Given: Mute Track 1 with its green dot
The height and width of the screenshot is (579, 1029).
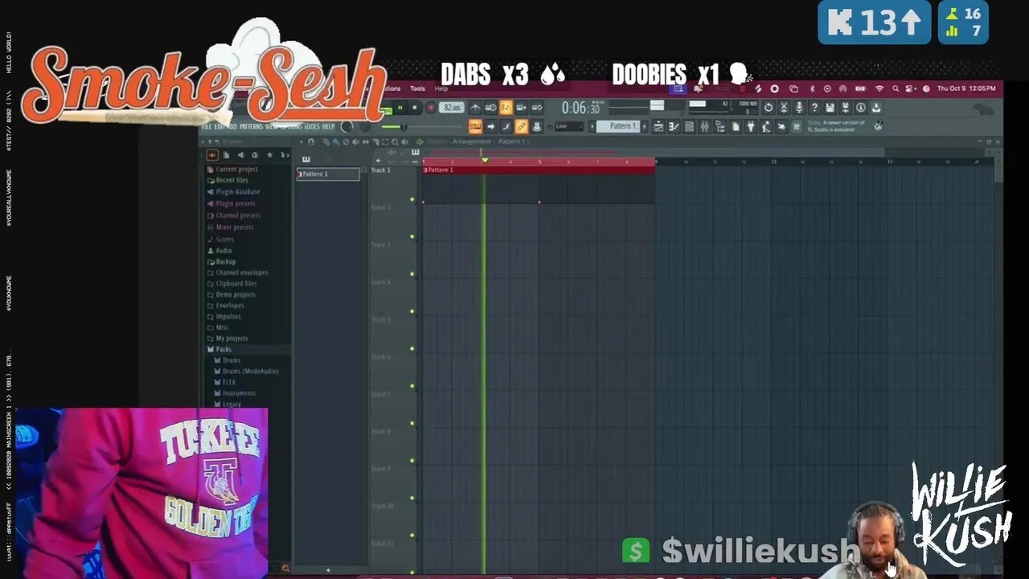Looking at the screenshot, I should pyautogui.click(x=412, y=199).
